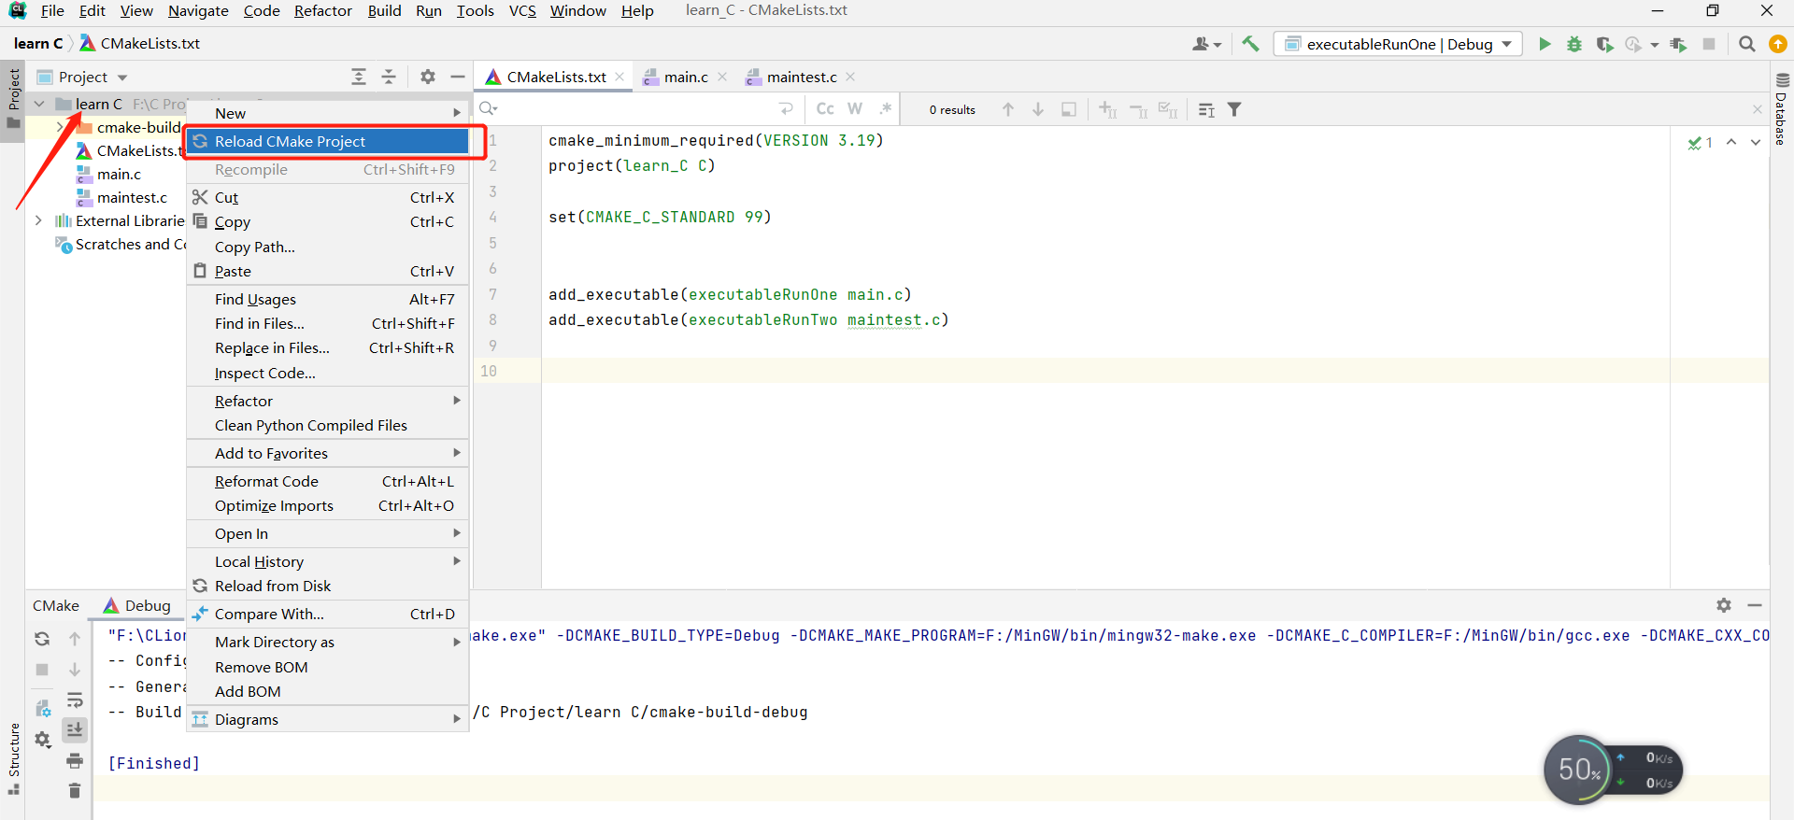Click the CMake settings gear in tool window
Screen dimensions: 1794x820
[43, 740]
